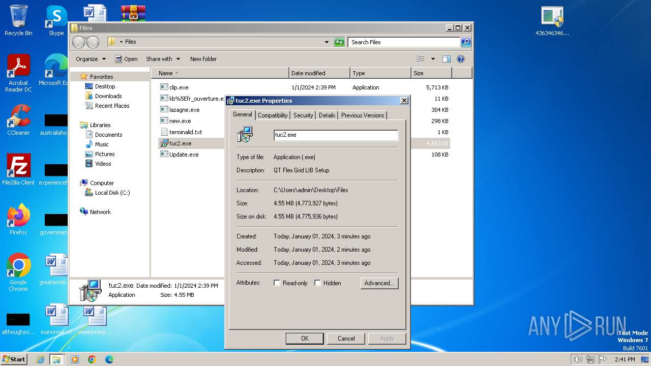Open the Share with dropdown menu

(x=163, y=59)
